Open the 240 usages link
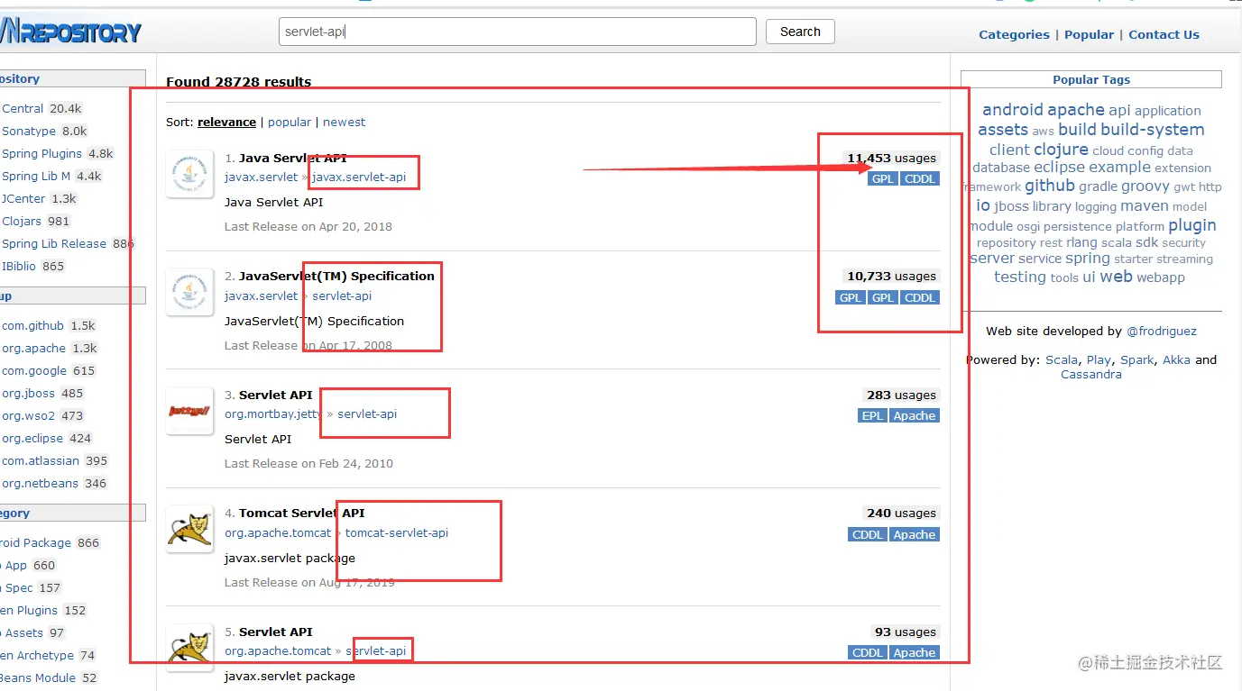 click(x=901, y=513)
